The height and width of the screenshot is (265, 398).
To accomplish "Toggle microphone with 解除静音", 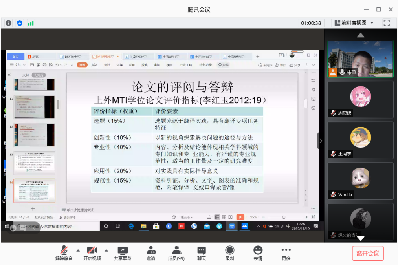I will coord(64,253).
